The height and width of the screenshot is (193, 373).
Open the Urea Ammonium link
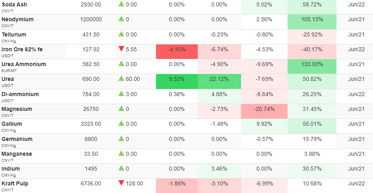tap(24, 64)
